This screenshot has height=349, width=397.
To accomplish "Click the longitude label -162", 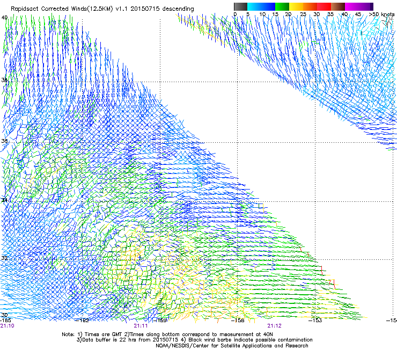I will (82, 321).
